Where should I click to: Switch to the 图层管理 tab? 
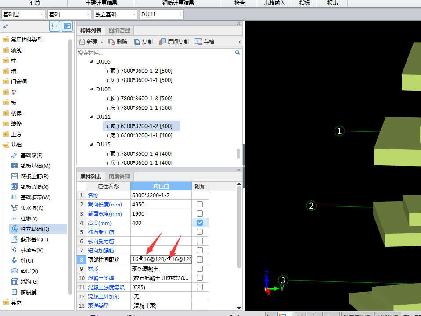(119, 177)
